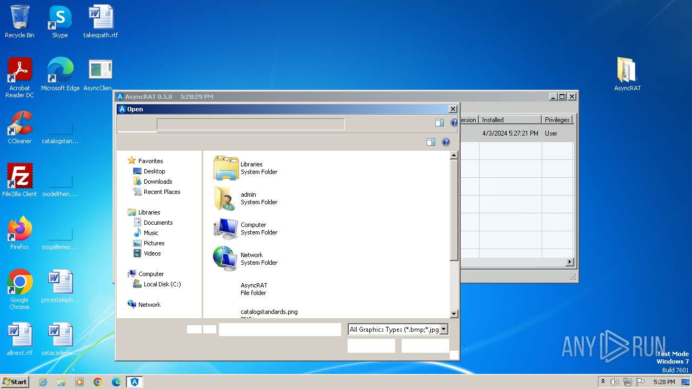Select Computer in the navigation pane
692x389 pixels.
pos(145,274)
